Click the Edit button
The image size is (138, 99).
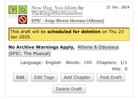point(20,77)
